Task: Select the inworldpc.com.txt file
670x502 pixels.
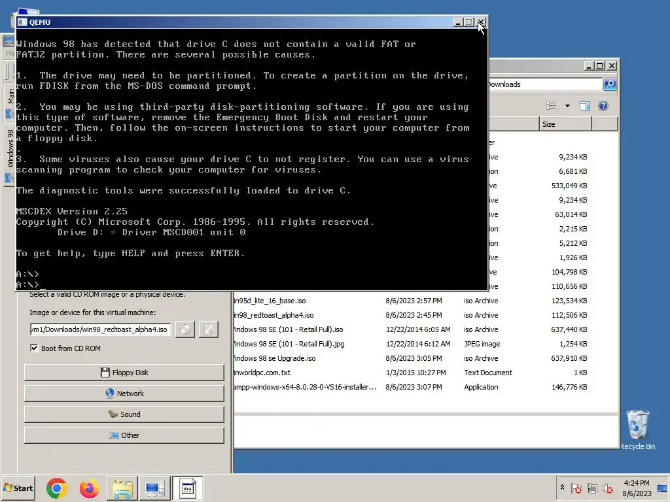Action: [262, 373]
